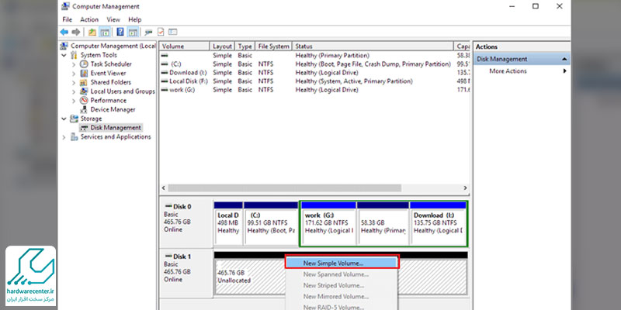Click 'Healthy (Boot, Page File, Crash Dump, Primary Partition)' status
The height and width of the screenshot is (310, 621).
(373, 64)
